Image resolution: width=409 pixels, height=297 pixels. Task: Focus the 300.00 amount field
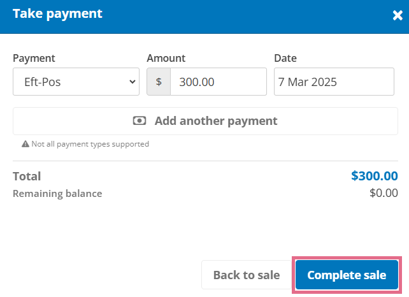[x=219, y=82]
